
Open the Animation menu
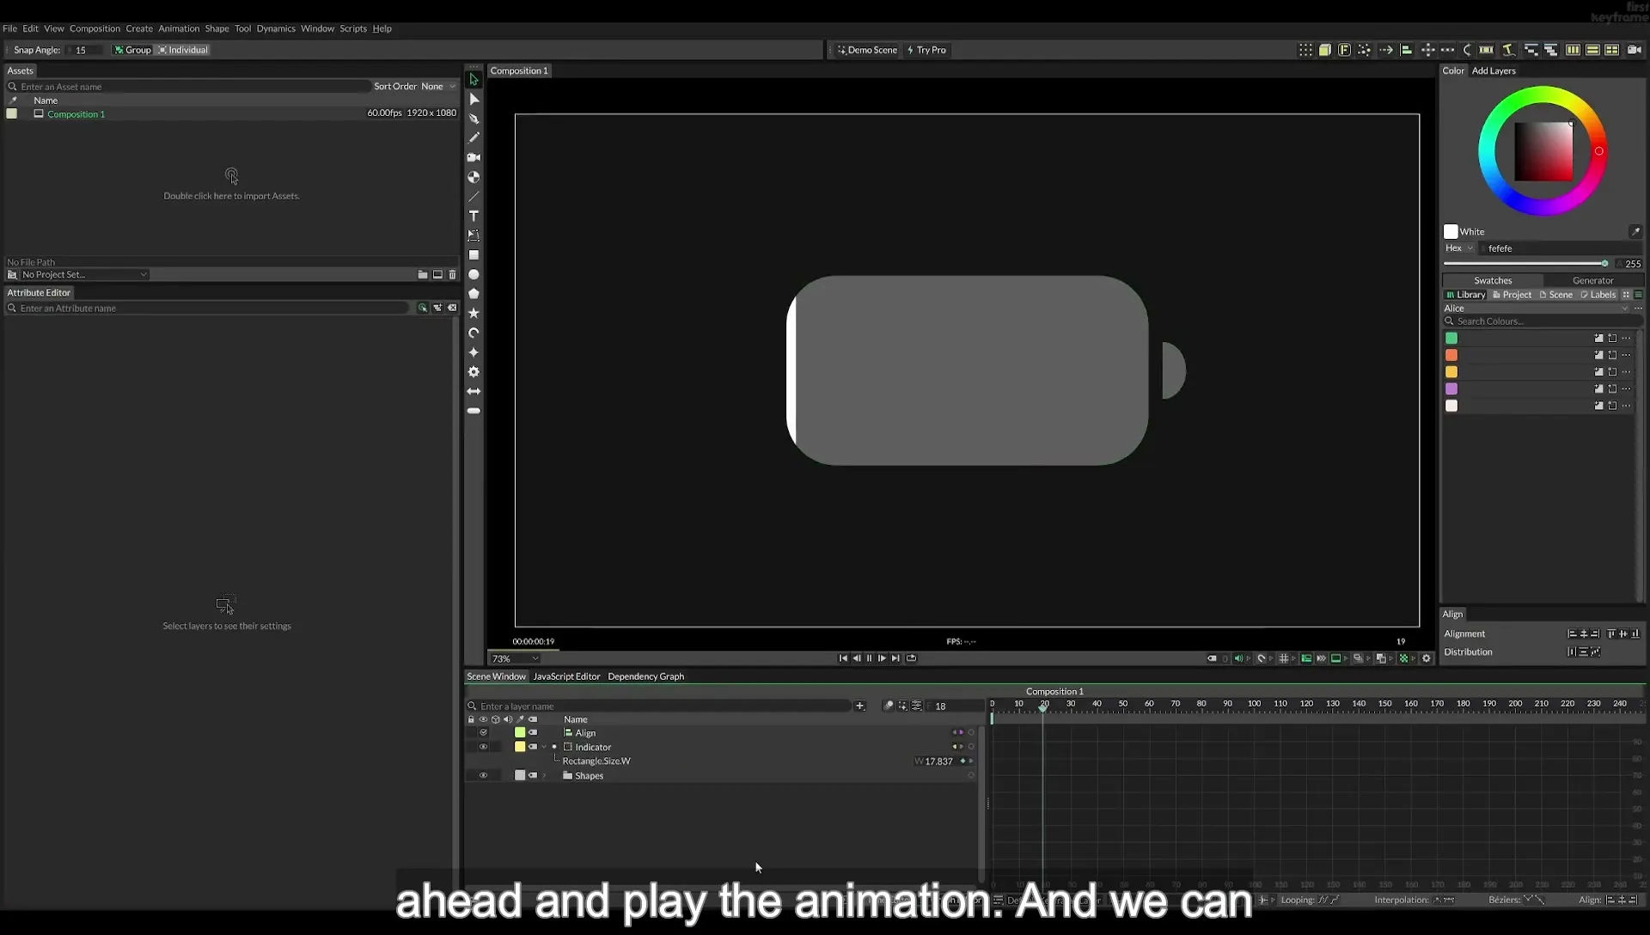point(179,28)
